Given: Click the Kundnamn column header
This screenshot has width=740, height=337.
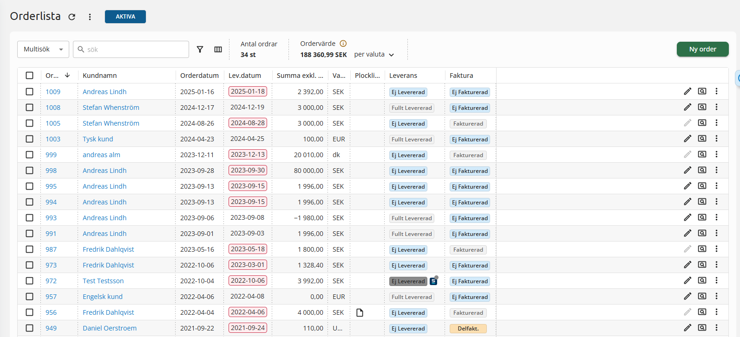Looking at the screenshot, I should (100, 76).
